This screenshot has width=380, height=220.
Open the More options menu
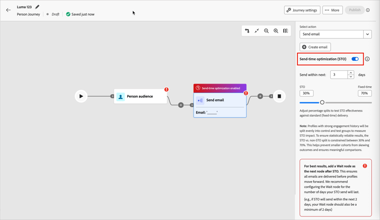click(332, 10)
